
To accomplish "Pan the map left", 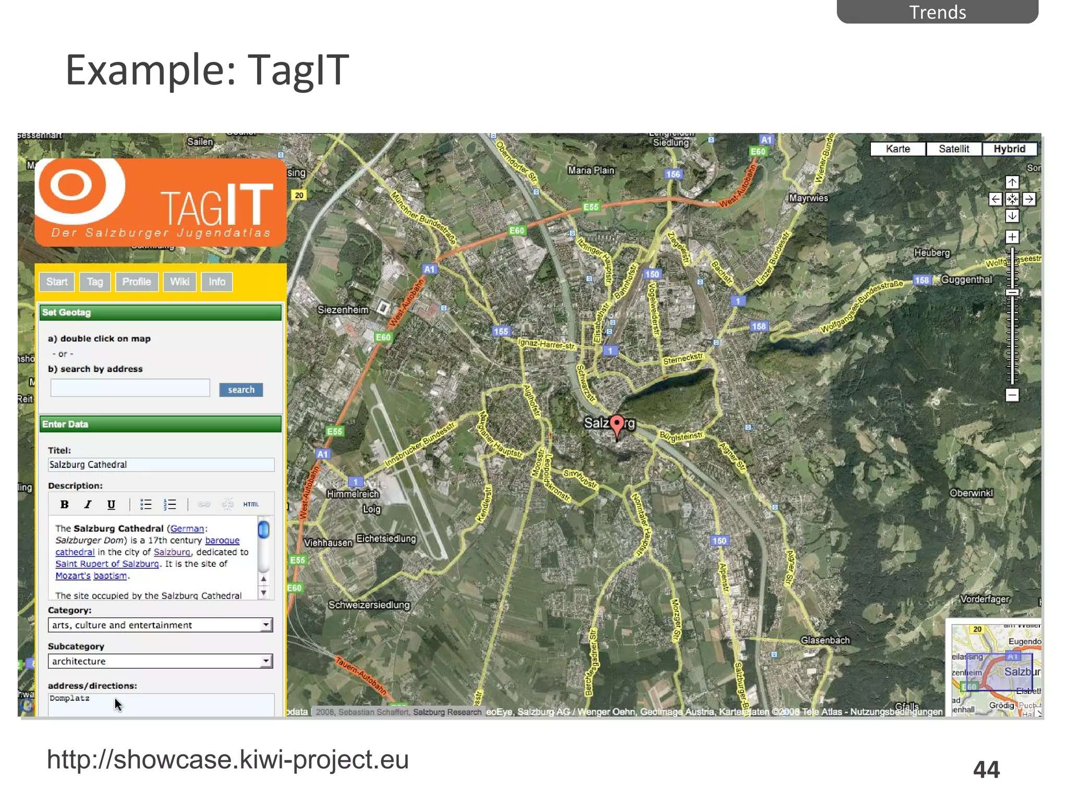I will (995, 199).
